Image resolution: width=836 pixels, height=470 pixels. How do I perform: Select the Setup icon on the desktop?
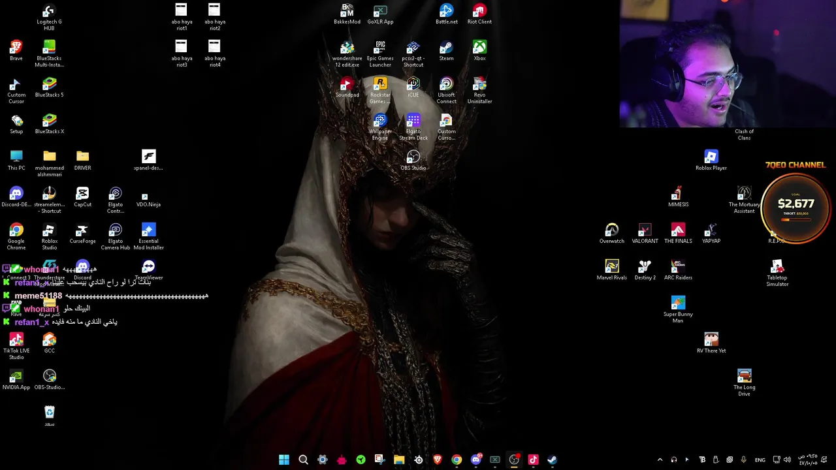point(16,124)
